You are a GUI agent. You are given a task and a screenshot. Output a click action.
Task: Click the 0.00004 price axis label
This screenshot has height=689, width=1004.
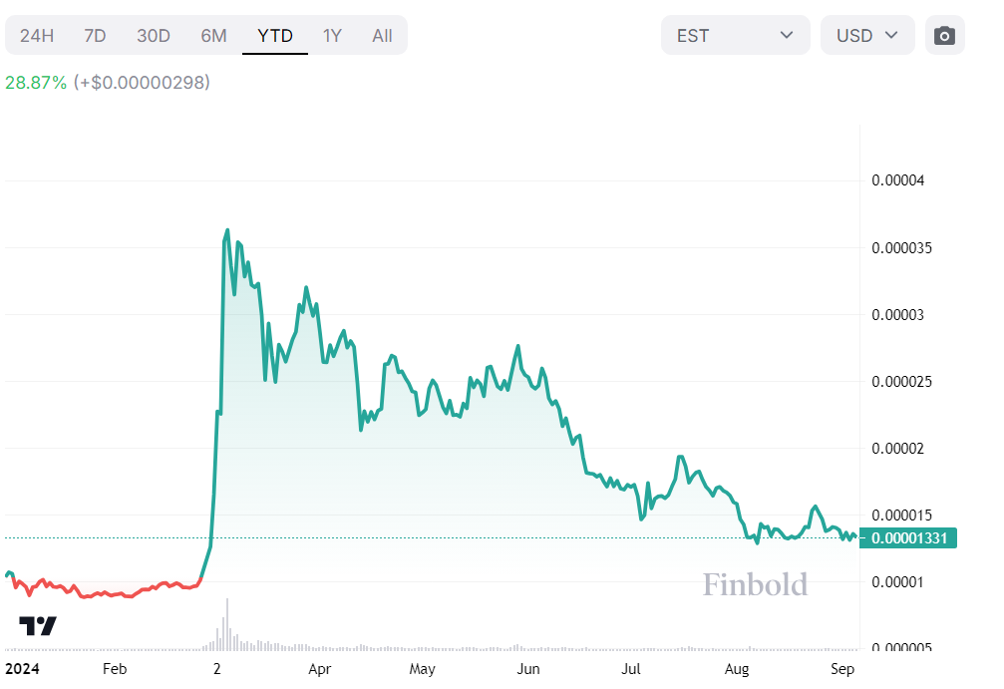click(897, 180)
